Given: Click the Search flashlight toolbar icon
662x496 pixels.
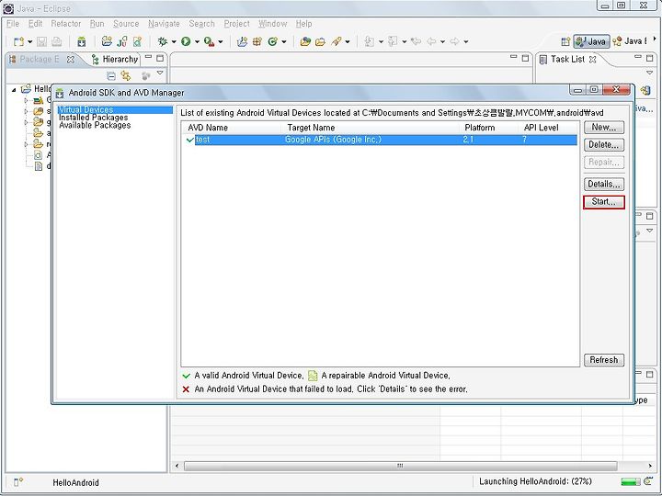Looking at the screenshot, I should (337, 41).
